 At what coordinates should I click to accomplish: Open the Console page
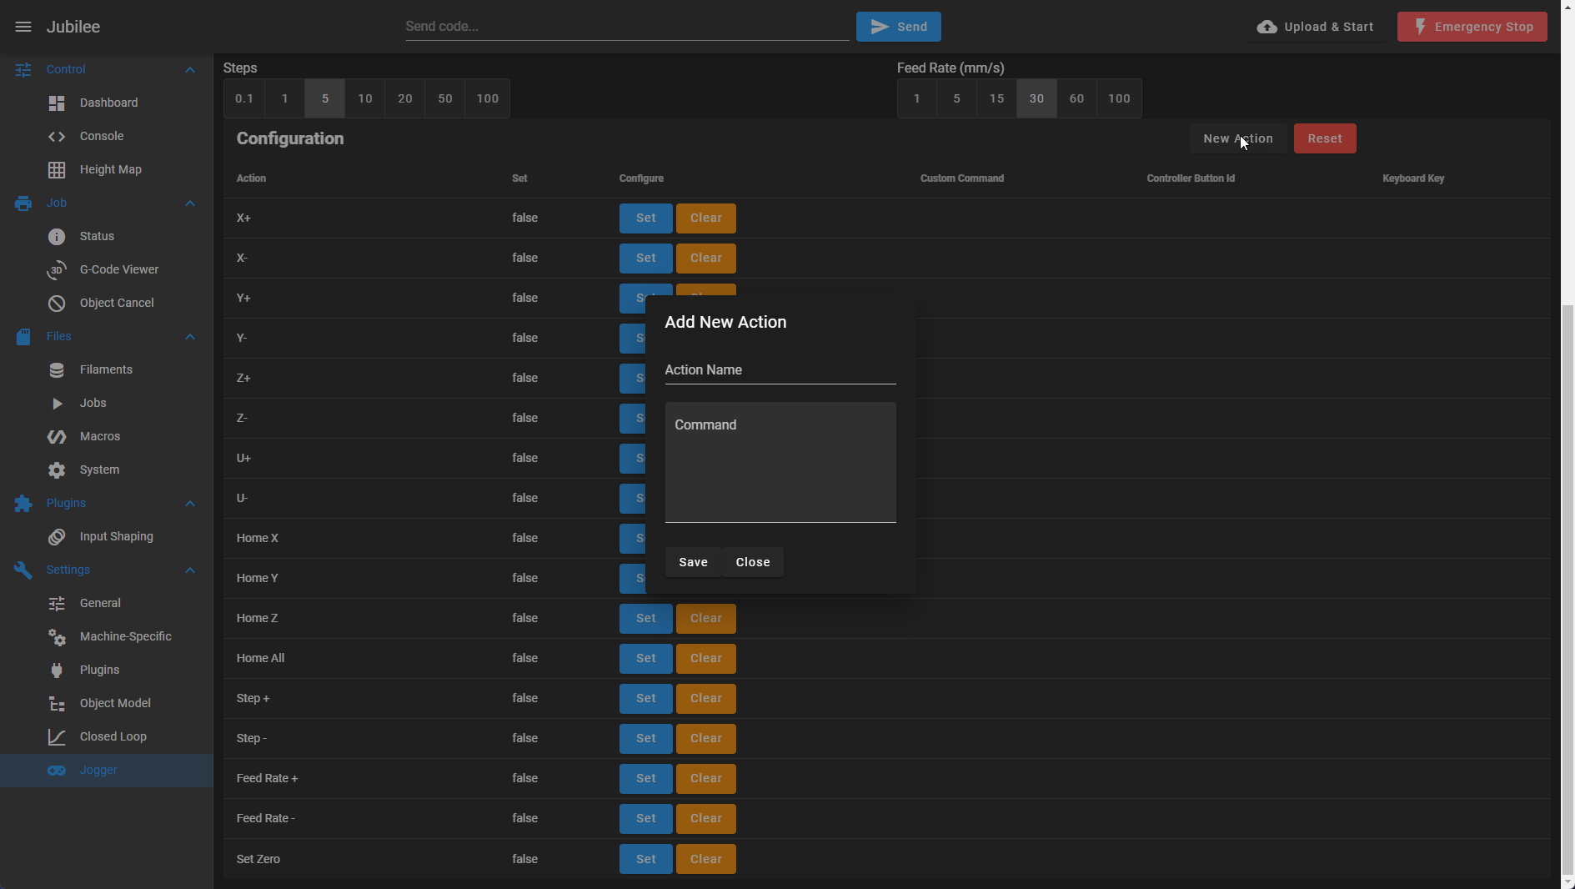click(x=107, y=136)
